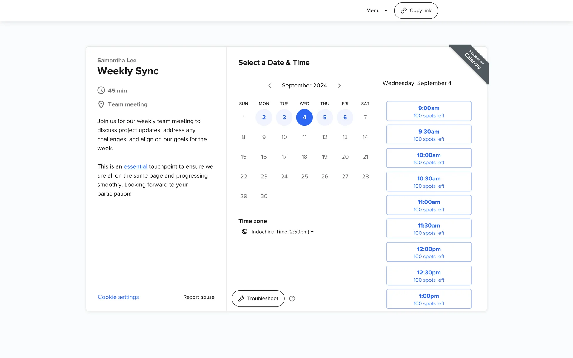The height and width of the screenshot is (358, 573).
Task: Pick the 1:00pm time slot
Action: tap(429, 299)
